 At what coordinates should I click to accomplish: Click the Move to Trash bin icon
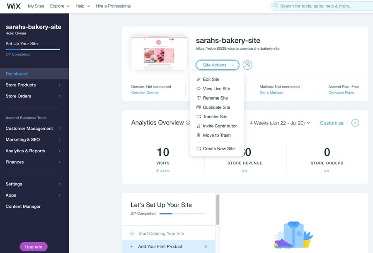pyautogui.click(x=199, y=135)
